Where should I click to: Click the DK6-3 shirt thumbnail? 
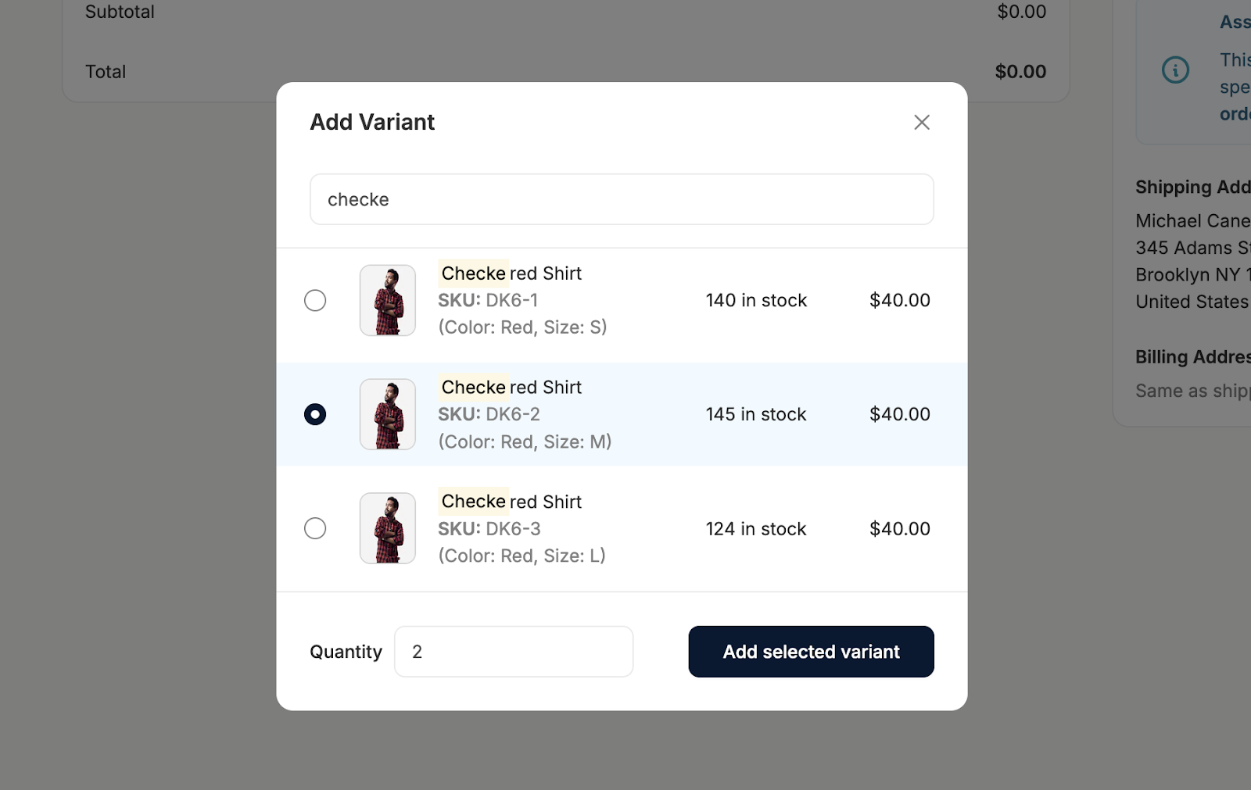(388, 528)
